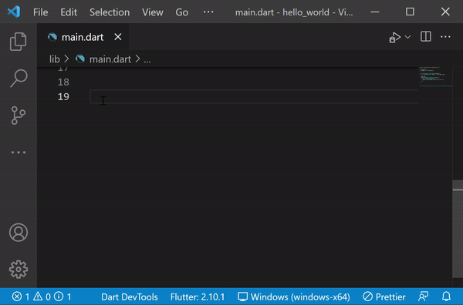
Task: Open notifications bell
Action: [446, 297]
